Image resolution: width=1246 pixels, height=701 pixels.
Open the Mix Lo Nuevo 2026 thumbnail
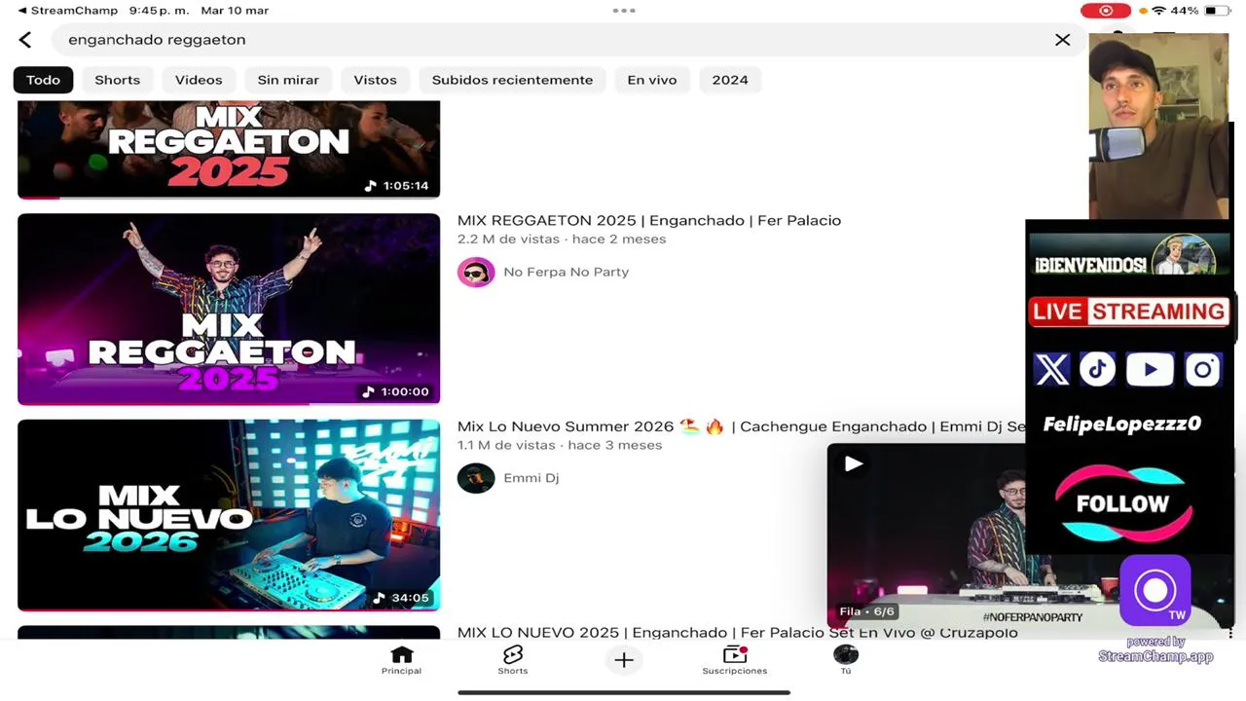[x=229, y=515]
